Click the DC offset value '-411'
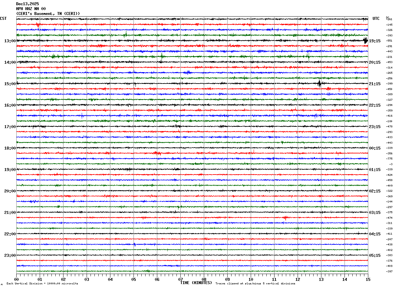Screen dimensions: 394x288 (x=389, y=234)
